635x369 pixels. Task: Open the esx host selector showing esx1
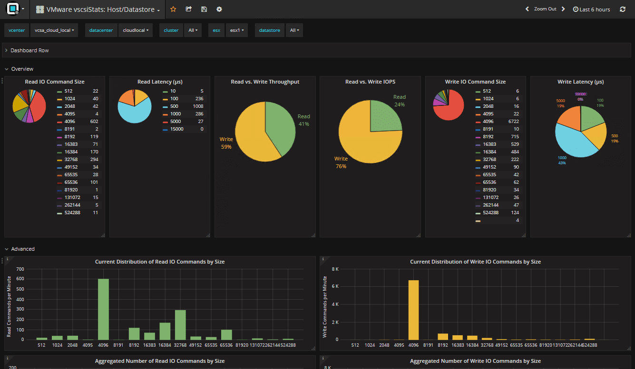(x=236, y=29)
